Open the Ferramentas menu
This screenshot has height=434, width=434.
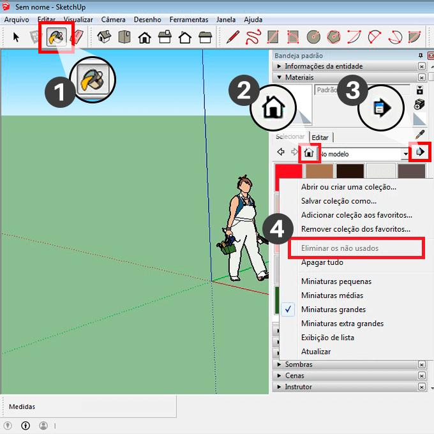pyautogui.click(x=190, y=20)
